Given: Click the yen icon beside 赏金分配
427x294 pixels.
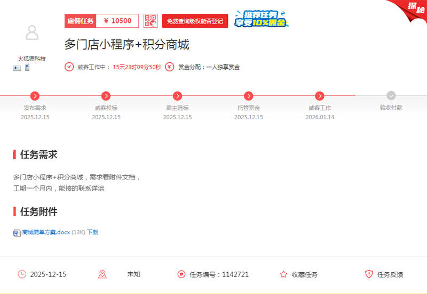Looking at the screenshot, I should click(170, 67).
